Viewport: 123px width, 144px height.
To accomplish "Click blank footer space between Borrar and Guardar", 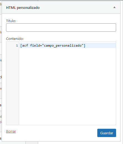I will tap(56, 133).
